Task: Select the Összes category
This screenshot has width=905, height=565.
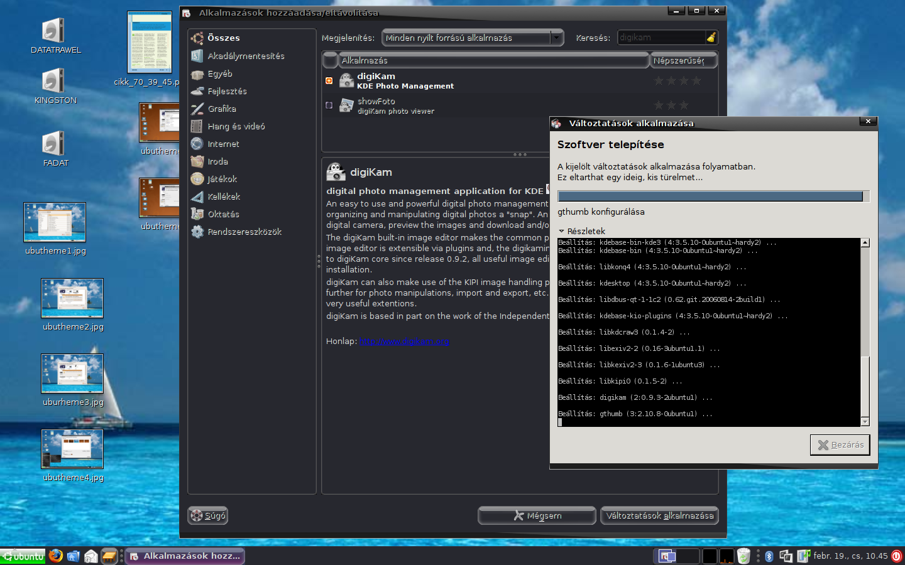Action: coord(251,38)
